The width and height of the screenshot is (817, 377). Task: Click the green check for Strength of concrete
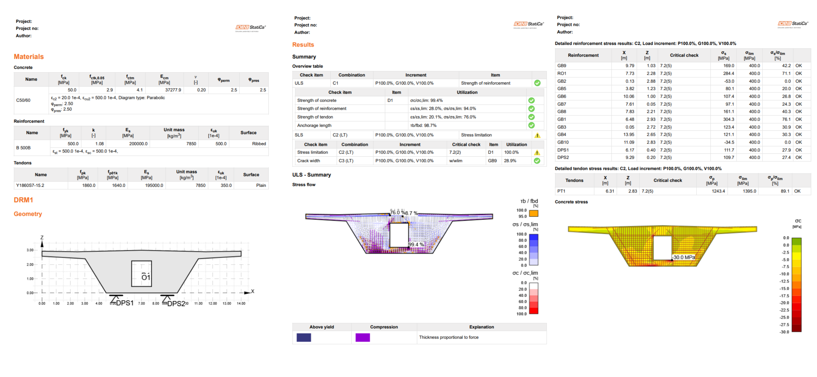pyautogui.click(x=531, y=101)
